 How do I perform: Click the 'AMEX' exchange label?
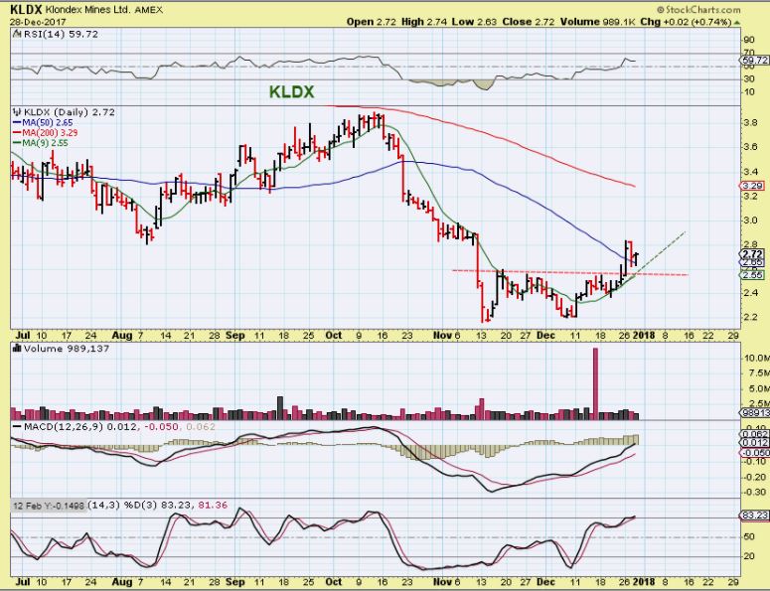point(148,10)
